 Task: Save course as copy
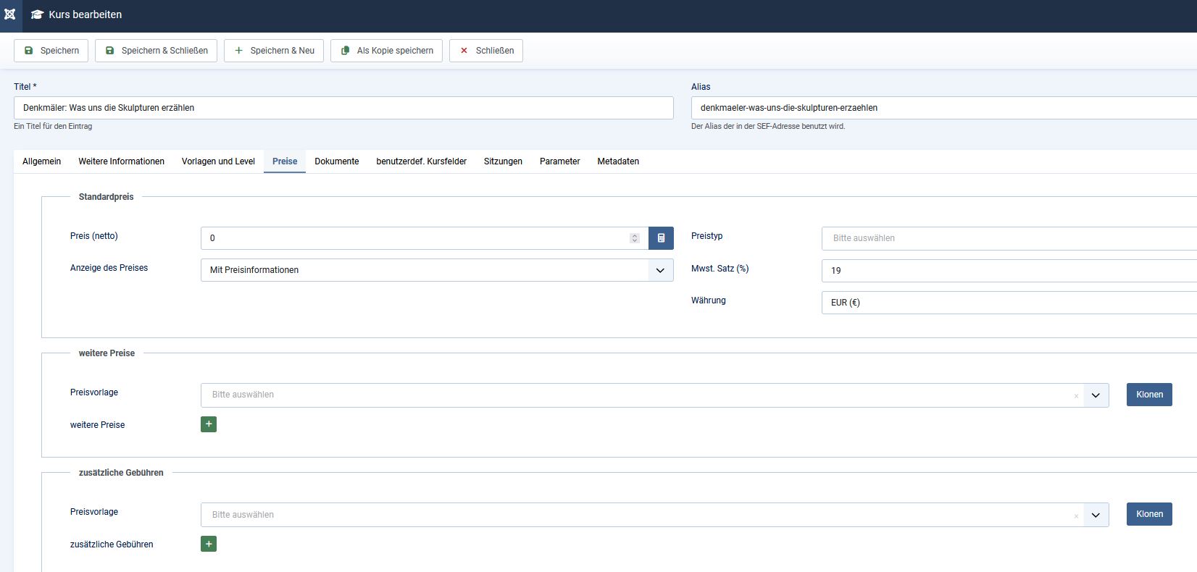tap(386, 51)
